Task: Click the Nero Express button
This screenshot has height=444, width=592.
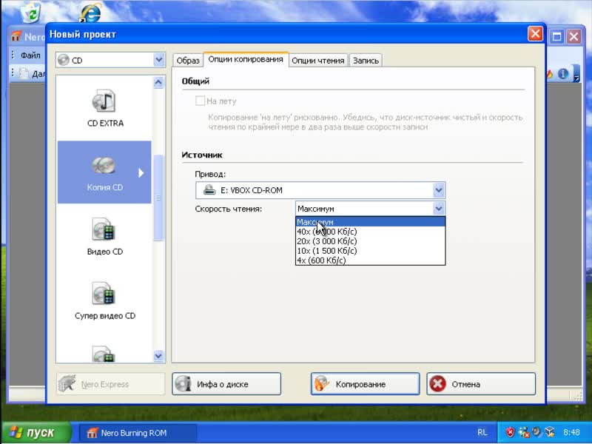Action: point(110,384)
